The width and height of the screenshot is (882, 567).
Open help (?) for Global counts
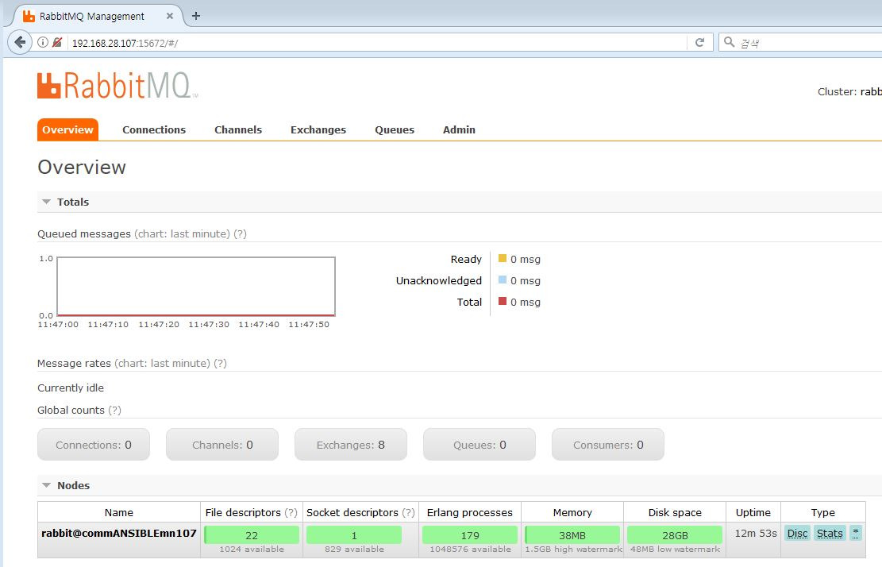(115, 410)
